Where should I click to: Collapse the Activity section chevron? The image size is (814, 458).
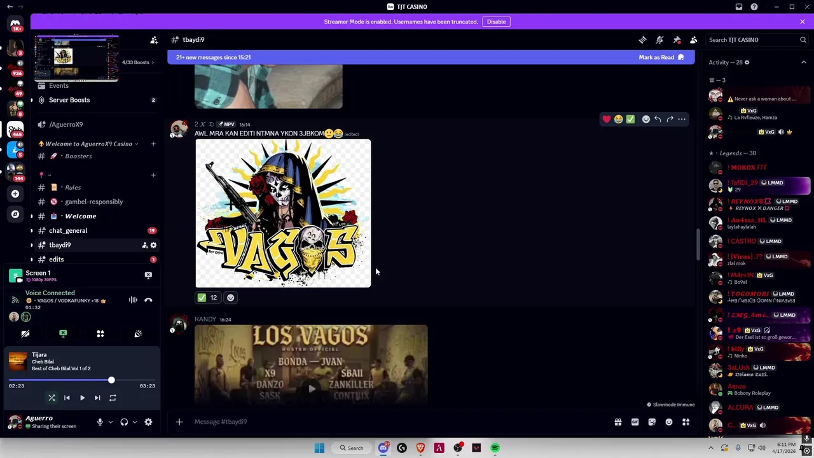click(x=804, y=62)
